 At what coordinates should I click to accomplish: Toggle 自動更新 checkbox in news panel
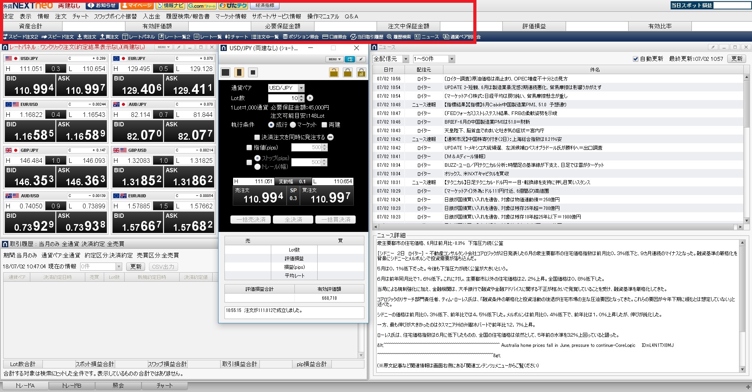635,59
